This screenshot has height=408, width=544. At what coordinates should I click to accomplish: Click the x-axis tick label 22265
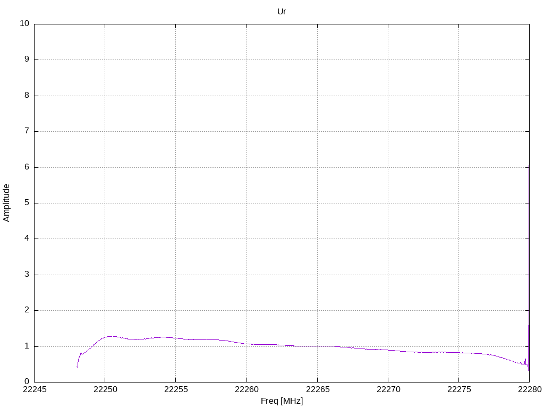pyautogui.click(x=317, y=389)
